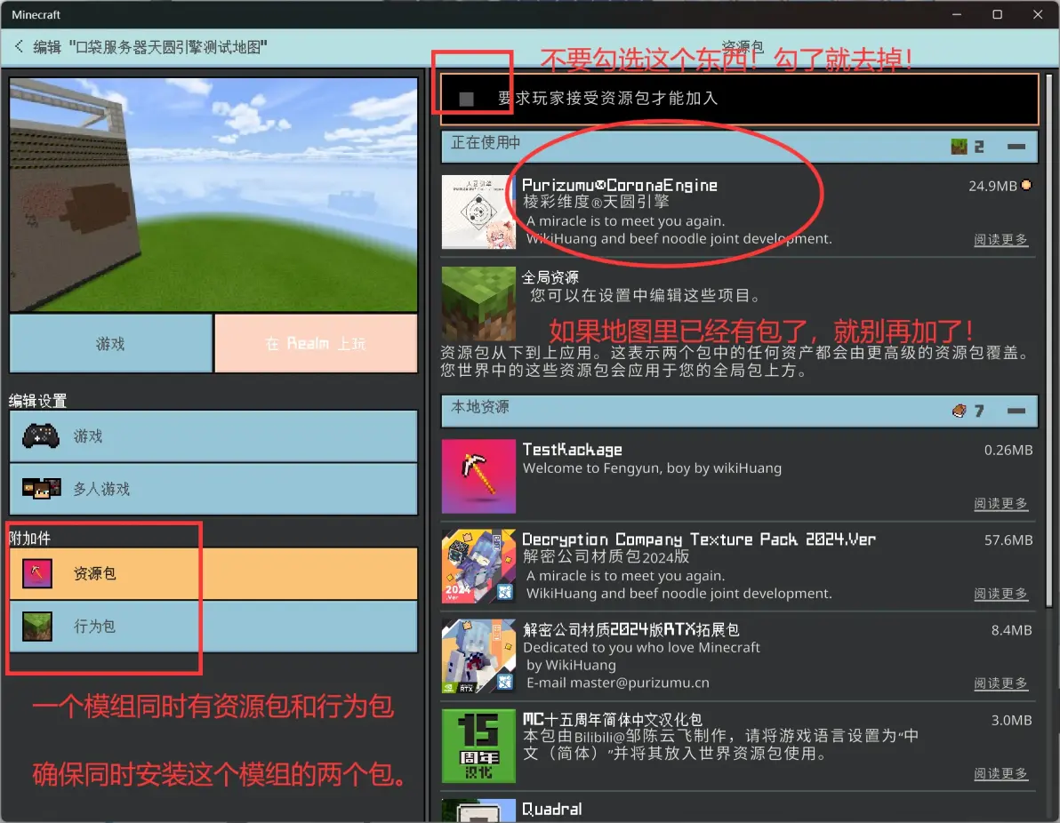1060x823 pixels.
Task: Select the TestKackage pack title
Action: [572, 450]
